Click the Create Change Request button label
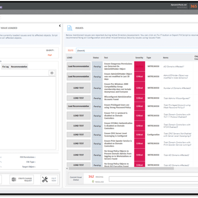The width and height of the screenshot is (198, 198). click(x=25, y=179)
